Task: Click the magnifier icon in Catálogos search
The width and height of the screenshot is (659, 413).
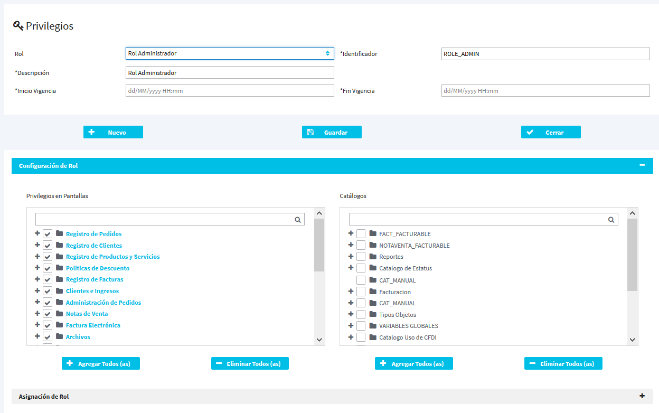Action: 611,220
